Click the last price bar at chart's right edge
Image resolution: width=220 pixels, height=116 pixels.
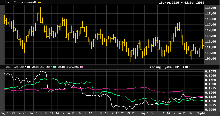(x=203, y=44)
